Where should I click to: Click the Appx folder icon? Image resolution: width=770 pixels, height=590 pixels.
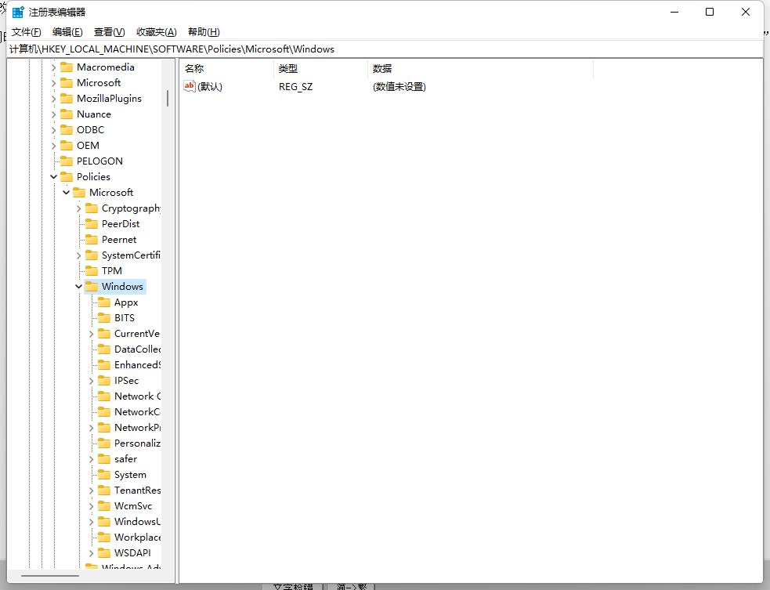coord(104,302)
